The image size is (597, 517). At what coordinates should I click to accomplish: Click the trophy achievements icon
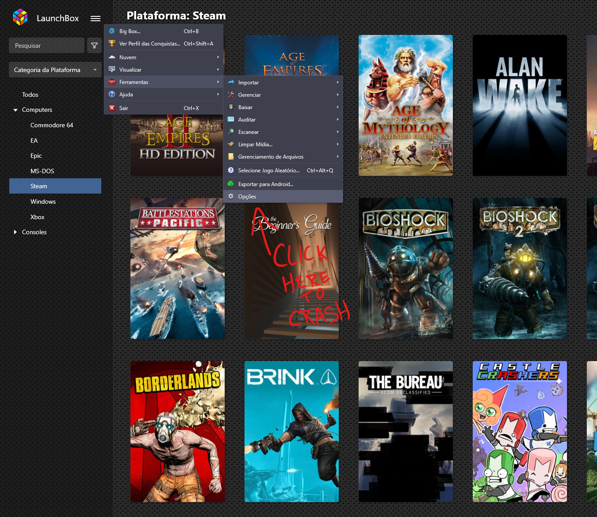coord(112,43)
